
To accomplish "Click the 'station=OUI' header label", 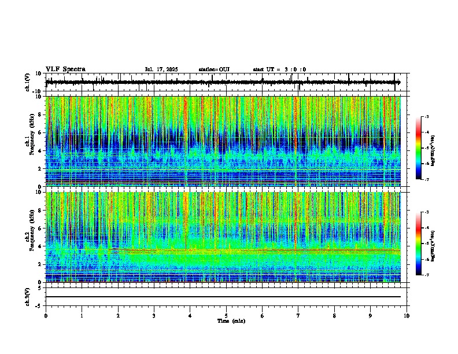I will click(x=214, y=69).
